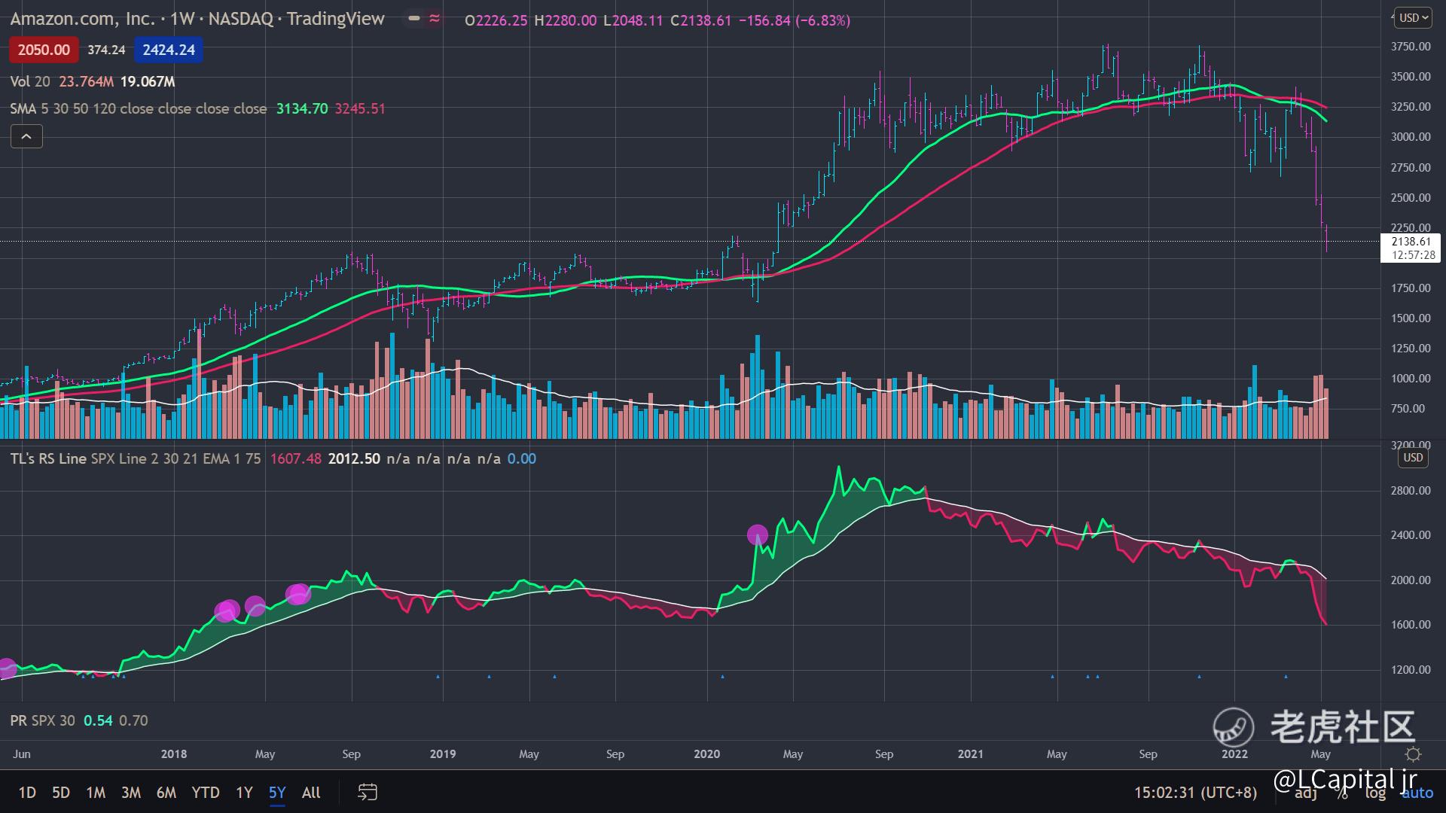Click the pink approximate-data icon by title
Screen dimensions: 1446x813
pyautogui.click(x=435, y=19)
